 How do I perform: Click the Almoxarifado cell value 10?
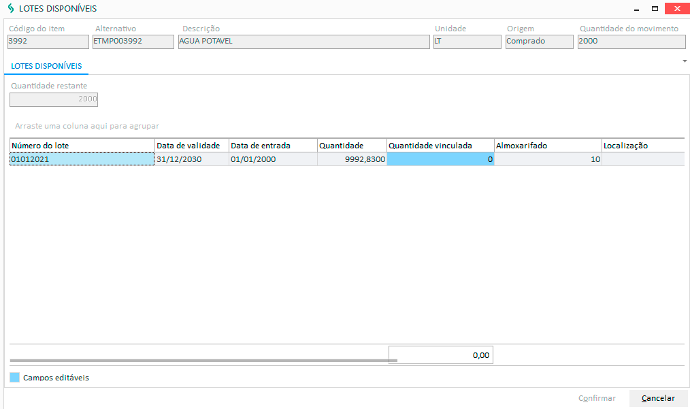tap(548, 159)
